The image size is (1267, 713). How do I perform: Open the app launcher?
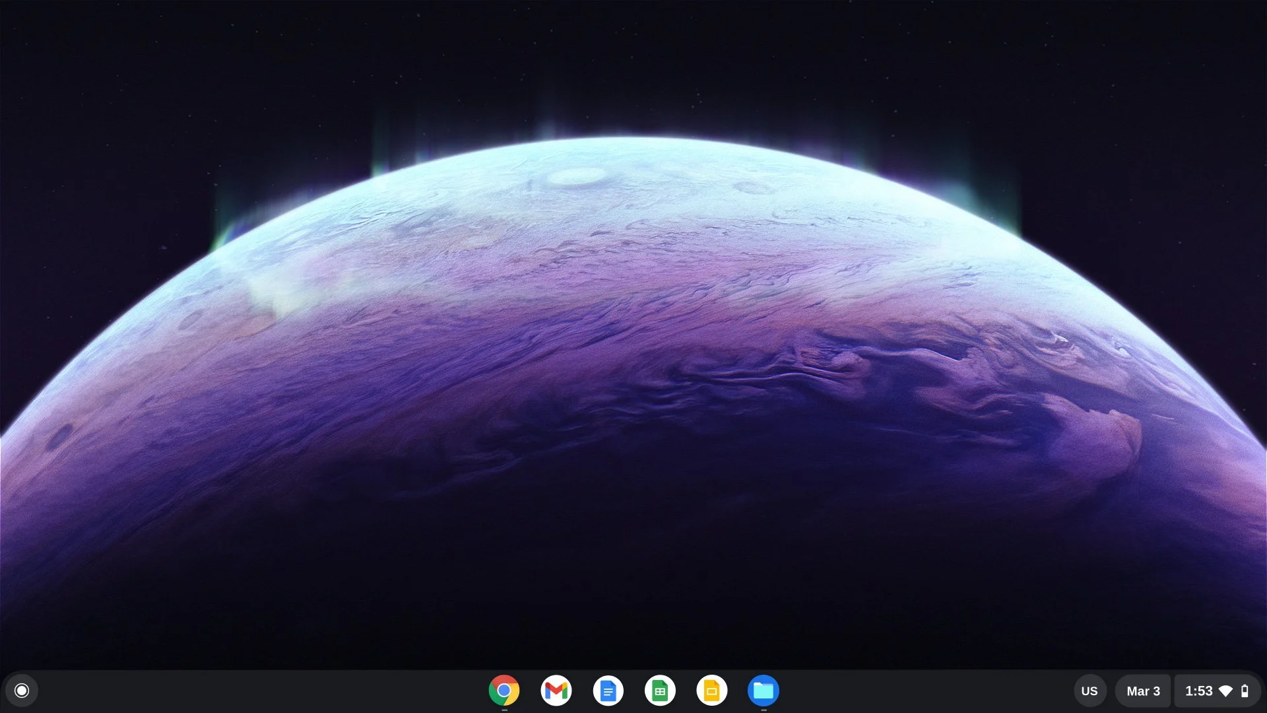click(x=22, y=691)
